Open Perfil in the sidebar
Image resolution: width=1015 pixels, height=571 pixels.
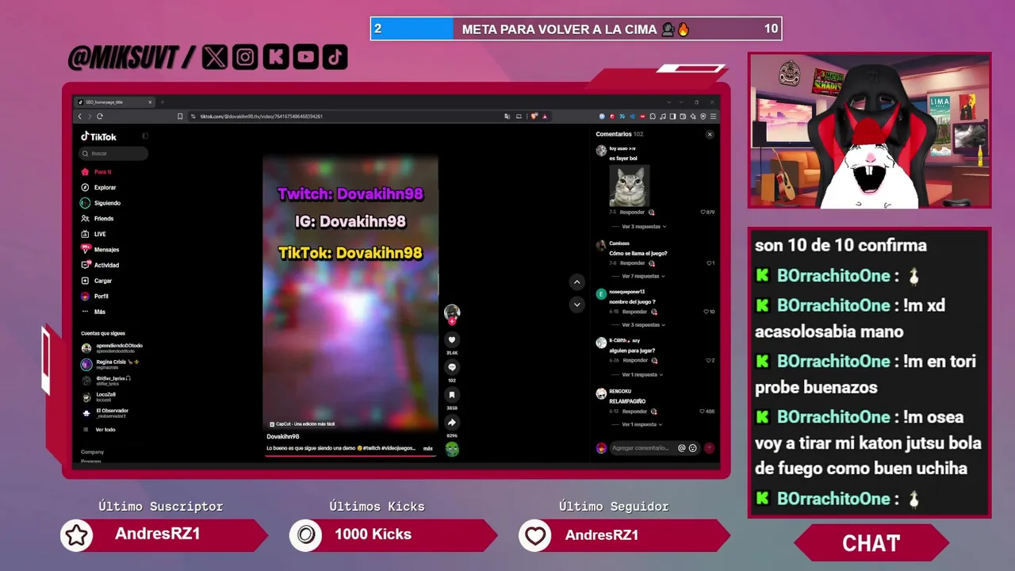click(95, 297)
